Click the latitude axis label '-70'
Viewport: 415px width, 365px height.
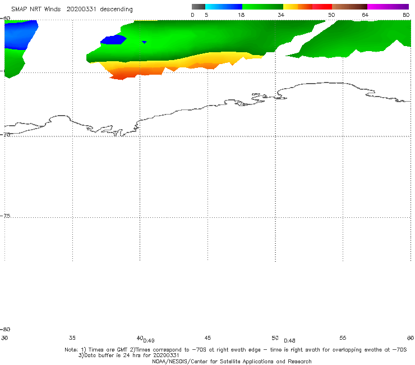tap(6, 134)
